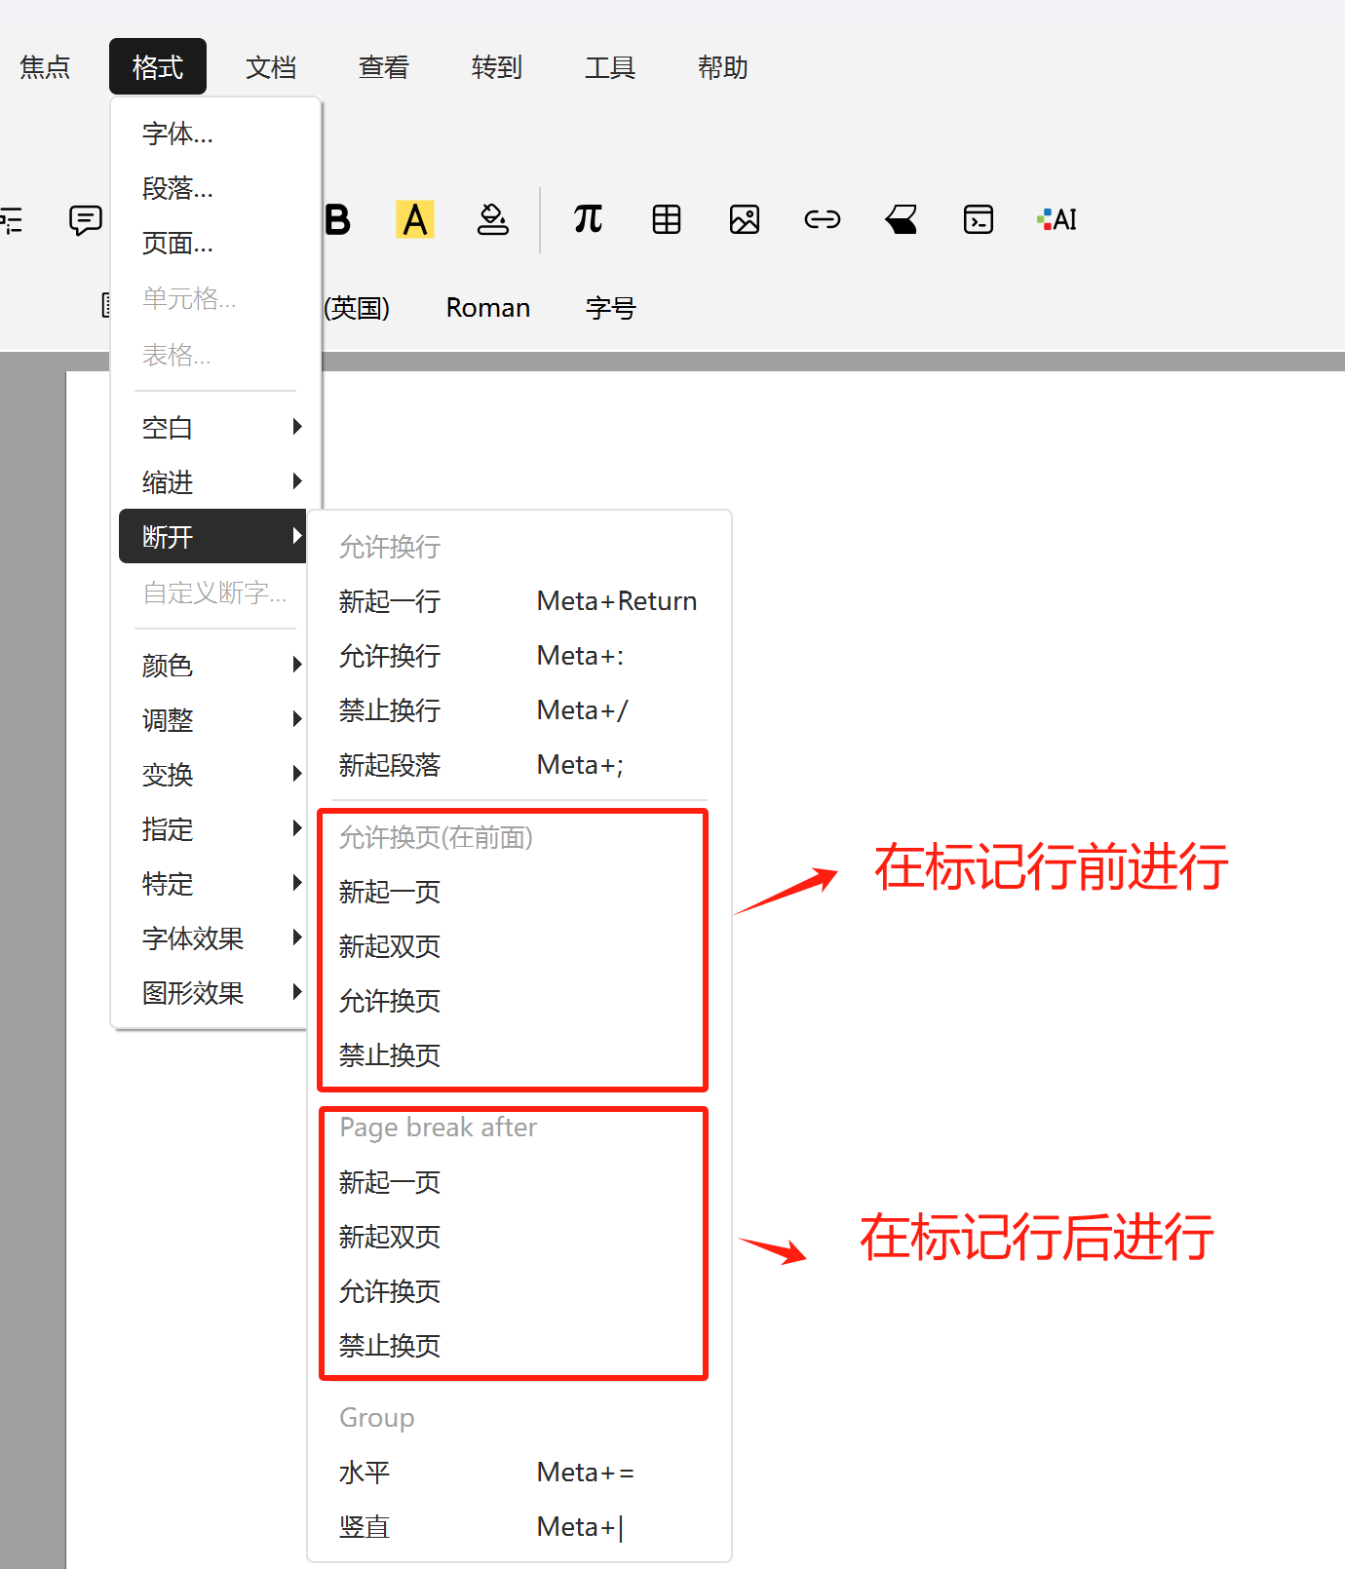Open the 文档 menu
Viewport: 1345px width, 1569px height.
(x=271, y=67)
